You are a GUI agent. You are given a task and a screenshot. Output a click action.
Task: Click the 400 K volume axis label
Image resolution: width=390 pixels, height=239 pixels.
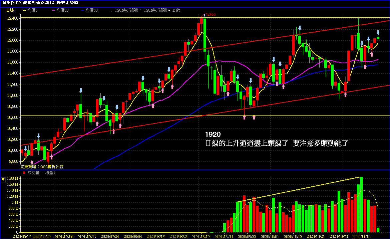point(13,220)
